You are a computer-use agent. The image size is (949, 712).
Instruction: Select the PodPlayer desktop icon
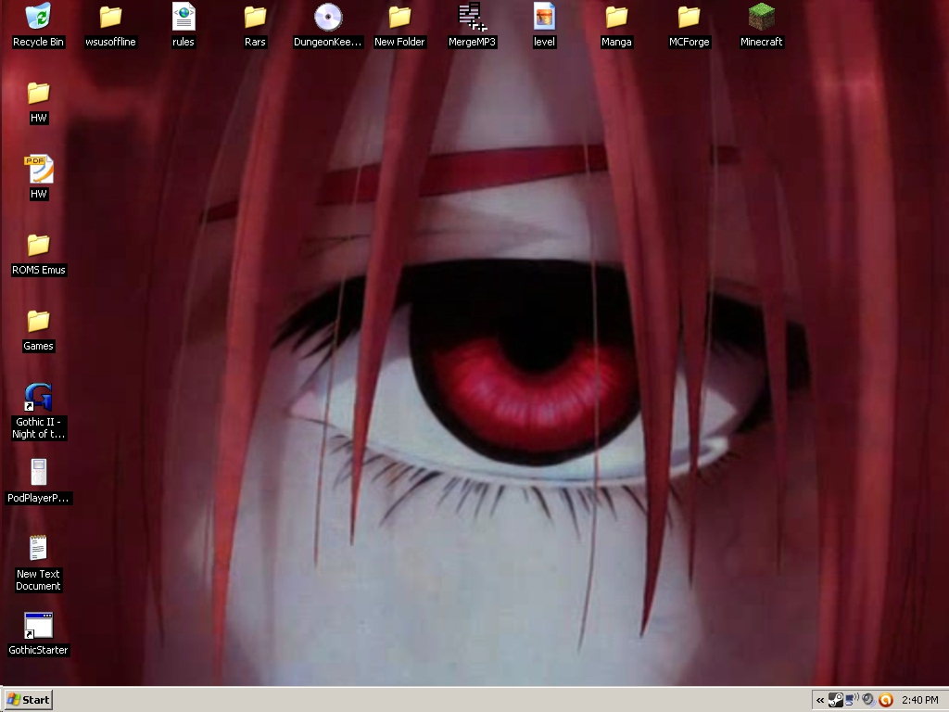tap(38, 473)
